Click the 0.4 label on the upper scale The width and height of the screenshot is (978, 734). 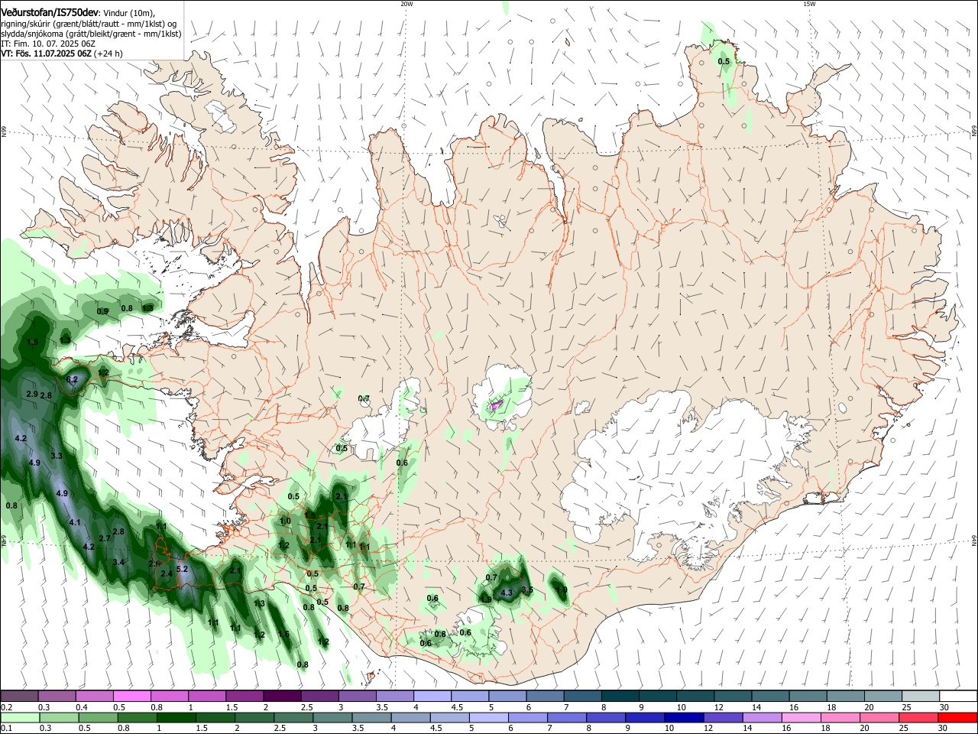[81, 707]
